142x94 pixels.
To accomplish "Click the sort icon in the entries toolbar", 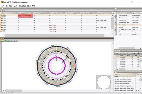I will tap(7, 11).
